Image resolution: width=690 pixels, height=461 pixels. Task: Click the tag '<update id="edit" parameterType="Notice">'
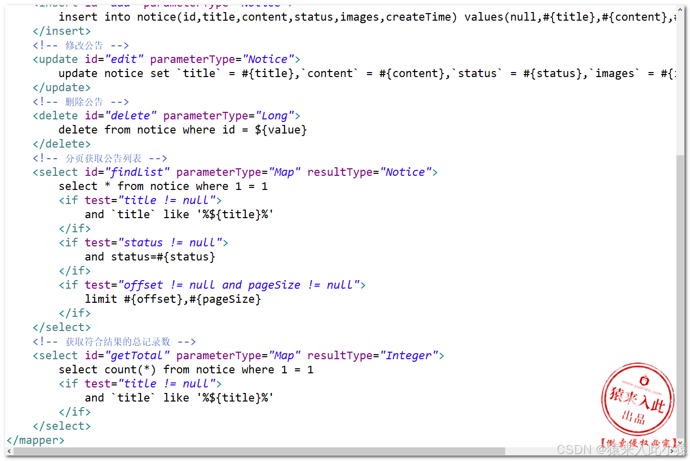tap(167, 59)
